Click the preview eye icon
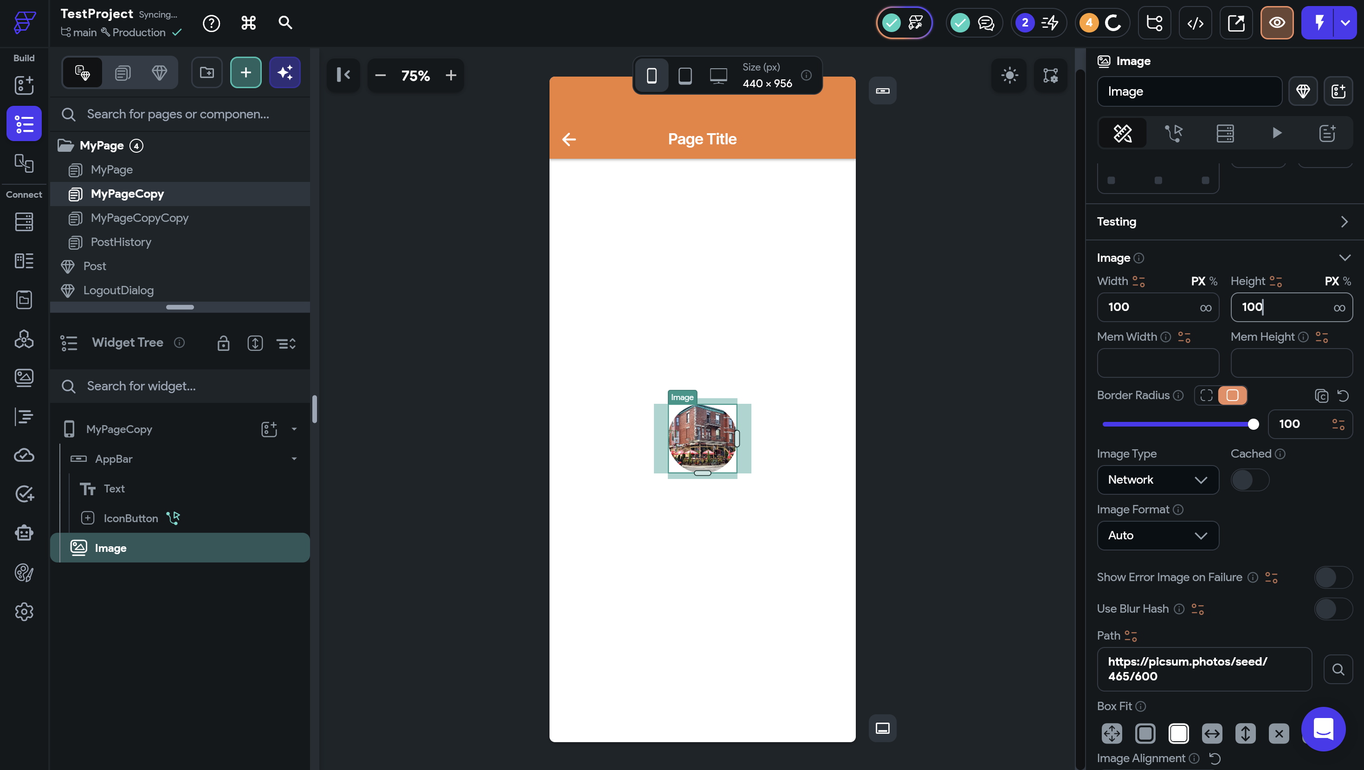The height and width of the screenshot is (770, 1364). pyautogui.click(x=1277, y=23)
